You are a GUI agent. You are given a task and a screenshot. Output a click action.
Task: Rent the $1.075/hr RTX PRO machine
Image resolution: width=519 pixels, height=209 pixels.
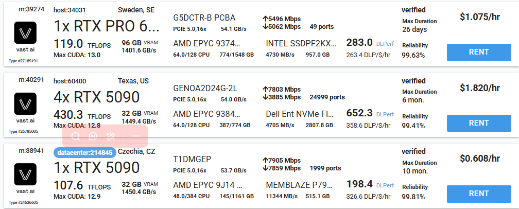coord(479,52)
